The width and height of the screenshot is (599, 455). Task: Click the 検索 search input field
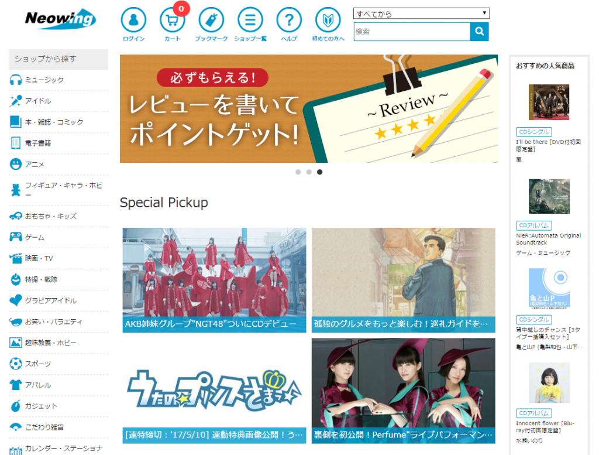pyautogui.click(x=412, y=32)
